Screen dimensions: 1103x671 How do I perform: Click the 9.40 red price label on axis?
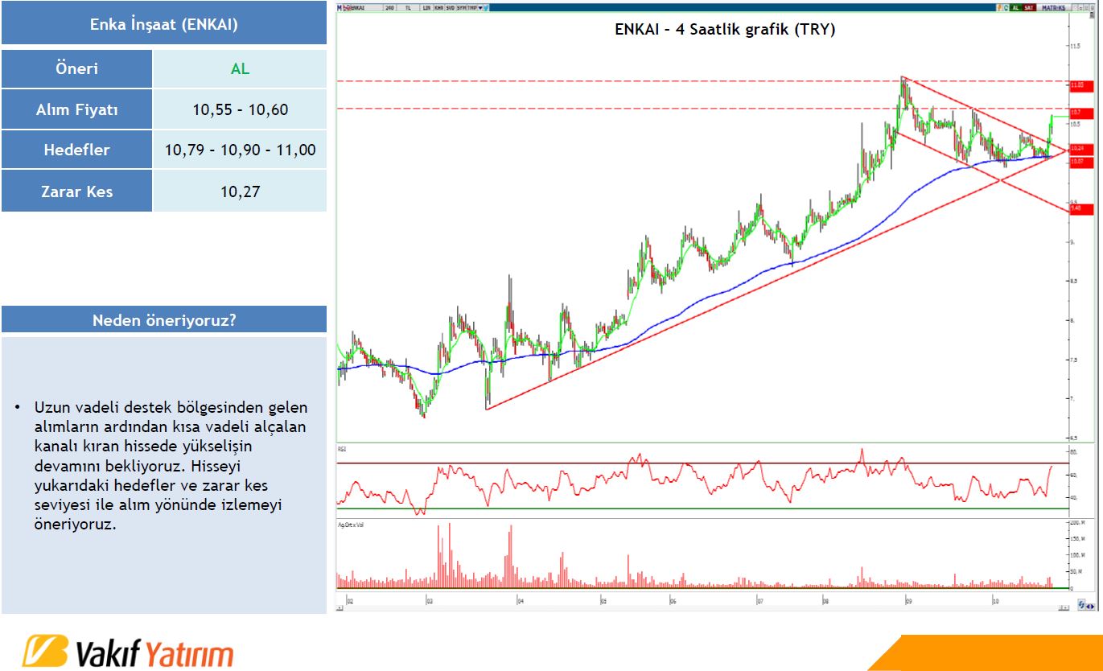[x=1082, y=209]
